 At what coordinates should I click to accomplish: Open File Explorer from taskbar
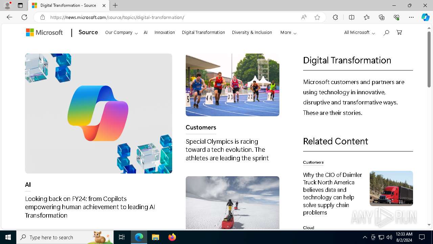coord(155,237)
